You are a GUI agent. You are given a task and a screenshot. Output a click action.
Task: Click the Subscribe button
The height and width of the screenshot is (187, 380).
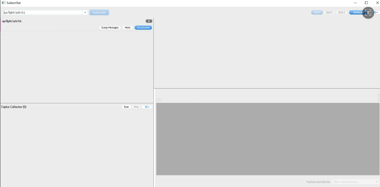tap(99, 13)
